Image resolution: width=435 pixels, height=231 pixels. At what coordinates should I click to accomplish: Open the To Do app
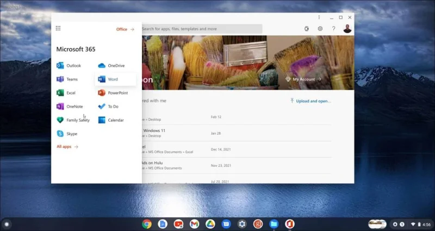[108, 107]
